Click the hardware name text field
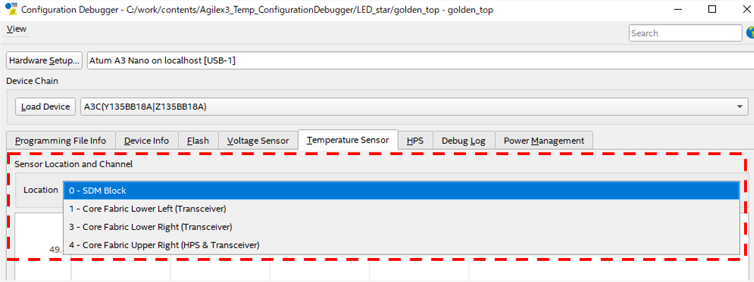754x282 pixels. [417, 61]
